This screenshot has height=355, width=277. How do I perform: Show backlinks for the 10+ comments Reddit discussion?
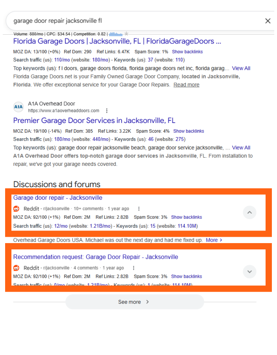[186, 217]
